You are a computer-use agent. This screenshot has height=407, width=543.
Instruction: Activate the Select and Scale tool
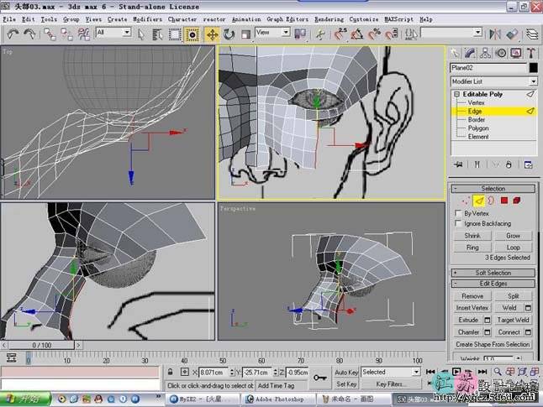[245, 34]
